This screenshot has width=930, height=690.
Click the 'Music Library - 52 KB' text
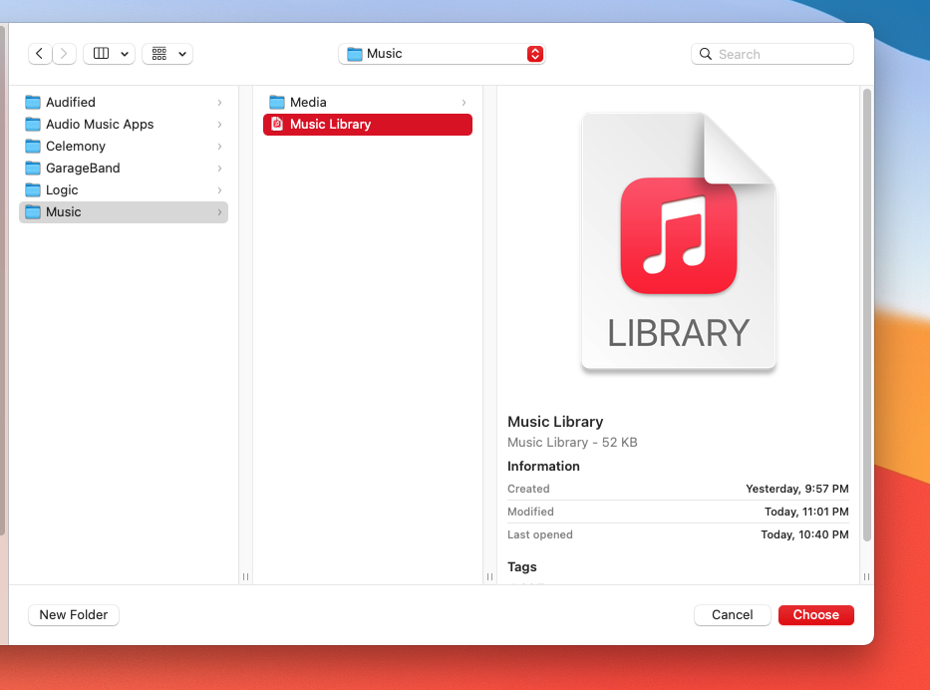[572, 443]
